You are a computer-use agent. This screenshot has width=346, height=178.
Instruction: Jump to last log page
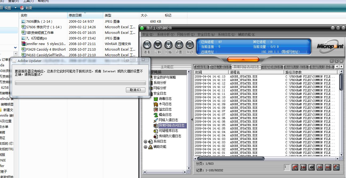tap(328, 167)
